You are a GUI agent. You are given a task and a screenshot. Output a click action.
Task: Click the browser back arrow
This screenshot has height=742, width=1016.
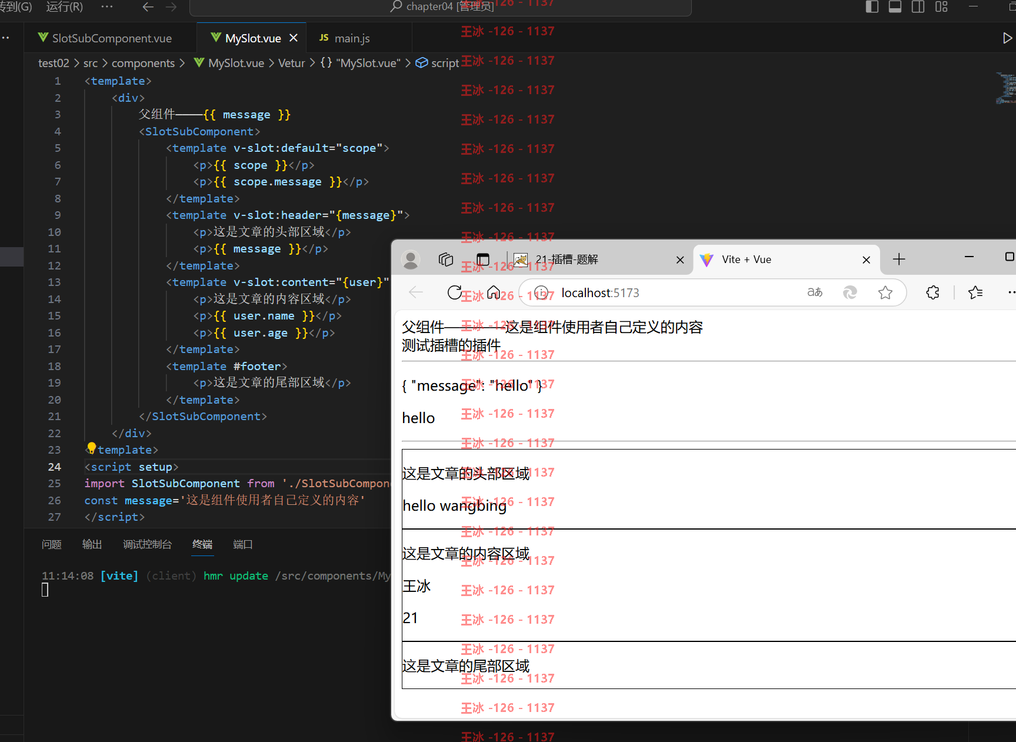pyautogui.click(x=416, y=292)
